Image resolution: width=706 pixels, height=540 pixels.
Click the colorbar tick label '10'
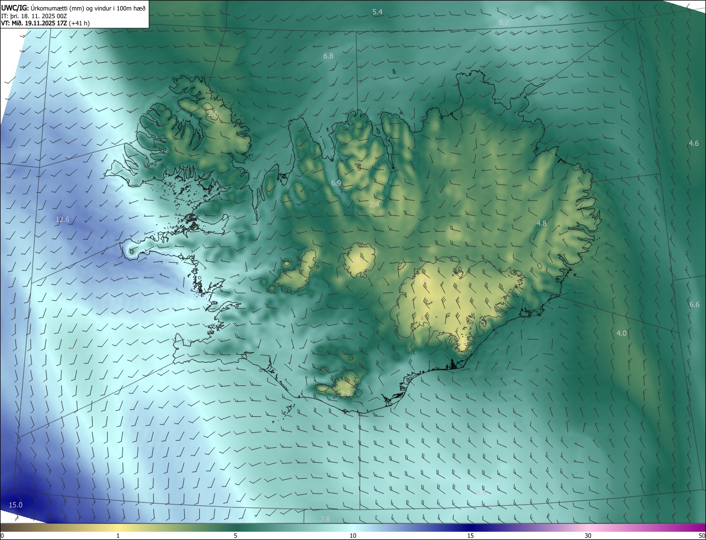(x=353, y=536)
